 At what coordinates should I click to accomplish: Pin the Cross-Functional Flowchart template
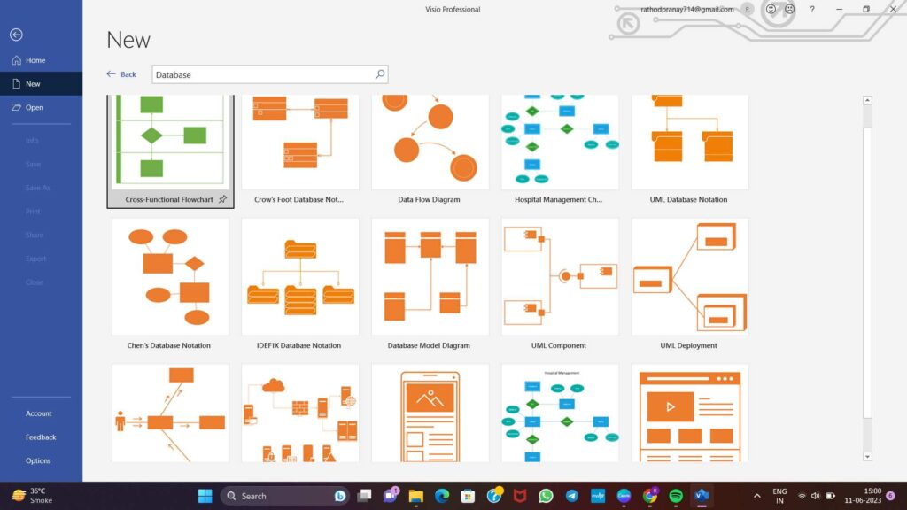(222, 199)
